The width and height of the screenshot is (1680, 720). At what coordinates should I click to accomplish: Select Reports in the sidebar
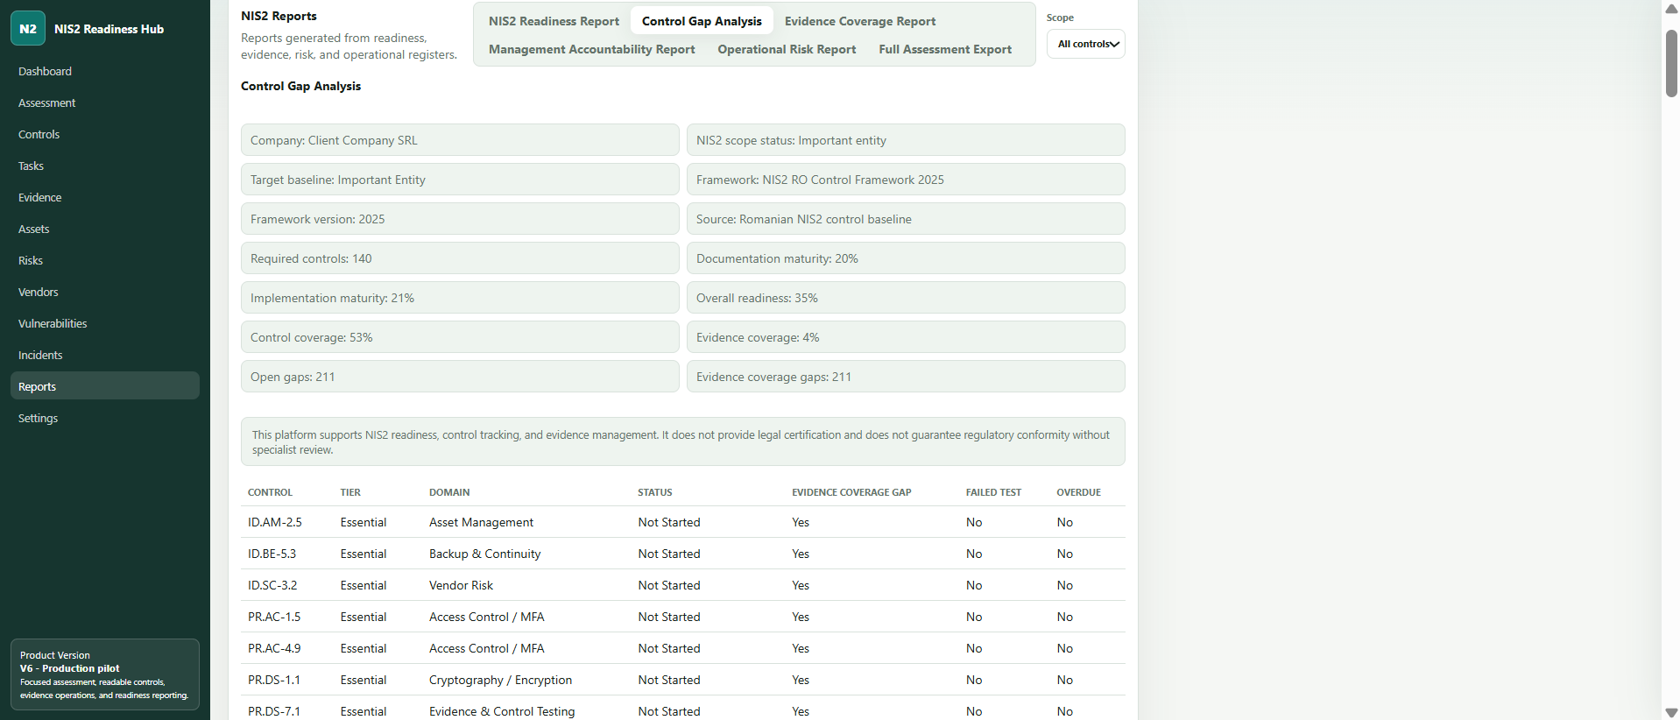105,386
